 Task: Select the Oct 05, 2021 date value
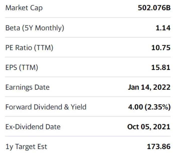[x=149, y=127]
